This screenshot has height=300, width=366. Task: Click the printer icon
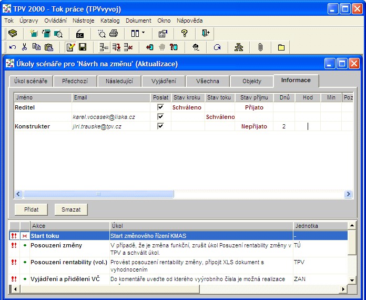coord(114,33)
